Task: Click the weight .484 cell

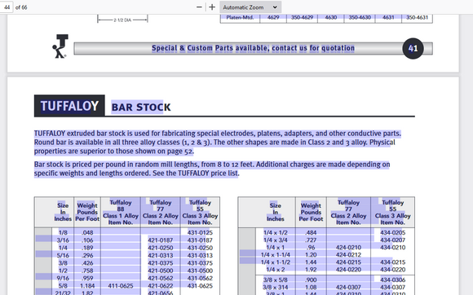Action: click(x=311, y=232)
